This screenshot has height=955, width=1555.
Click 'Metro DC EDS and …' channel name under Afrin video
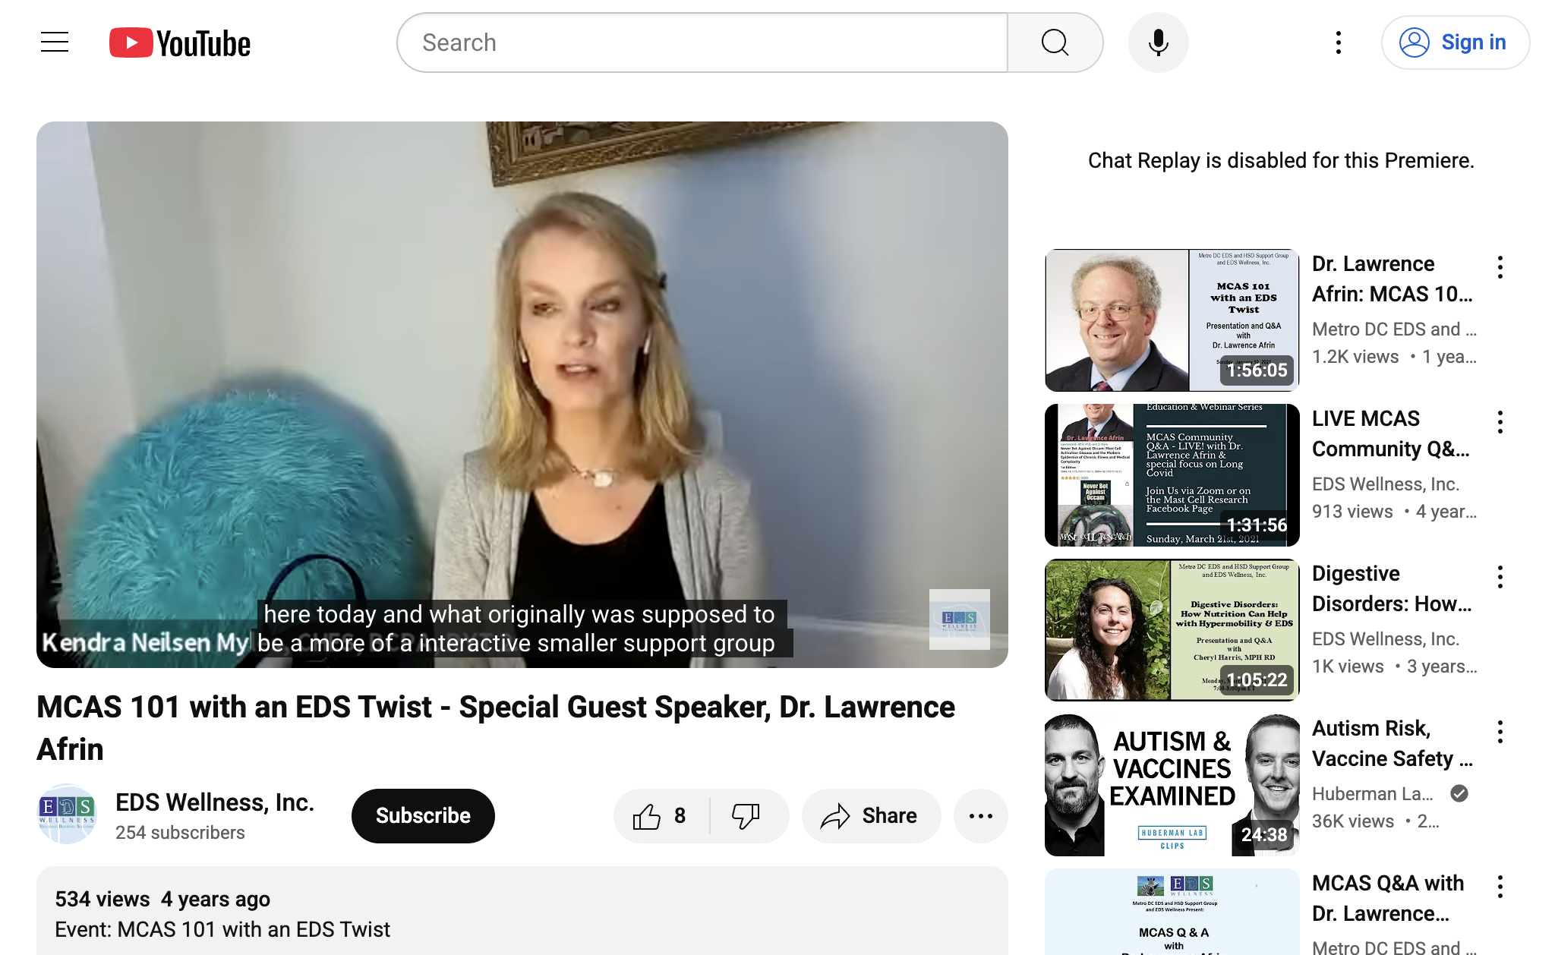(x=1395, y=329)
